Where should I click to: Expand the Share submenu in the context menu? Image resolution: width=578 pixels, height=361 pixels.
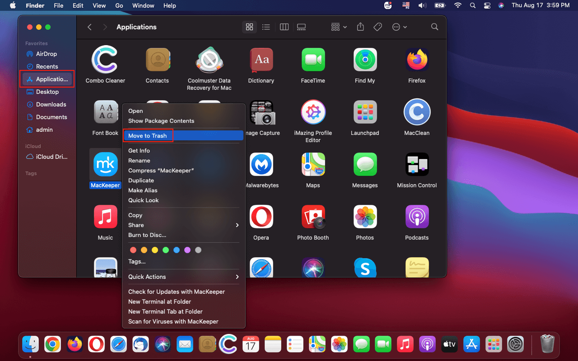coord(183,225)
